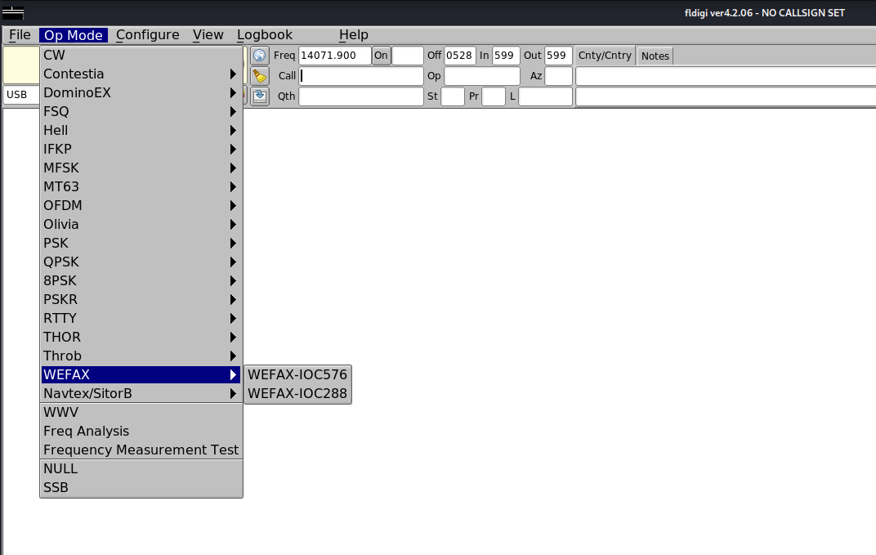
Task: Click the On time button
Action: pyautogui.click(x=381, y=56)
